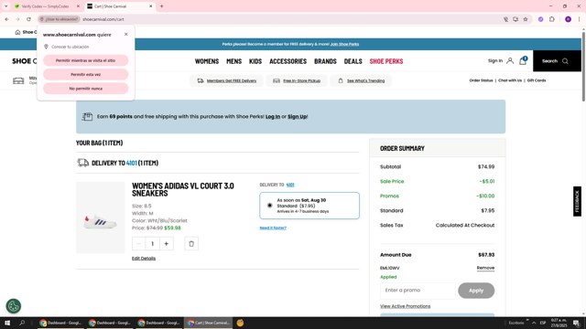Open the shopping bag icon in the header

[x=523, y=61]
